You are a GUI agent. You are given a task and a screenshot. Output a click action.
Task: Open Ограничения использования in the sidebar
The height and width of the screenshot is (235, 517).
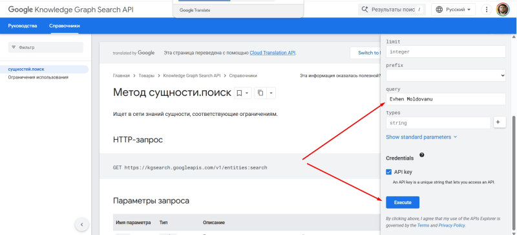pos(38,77)
